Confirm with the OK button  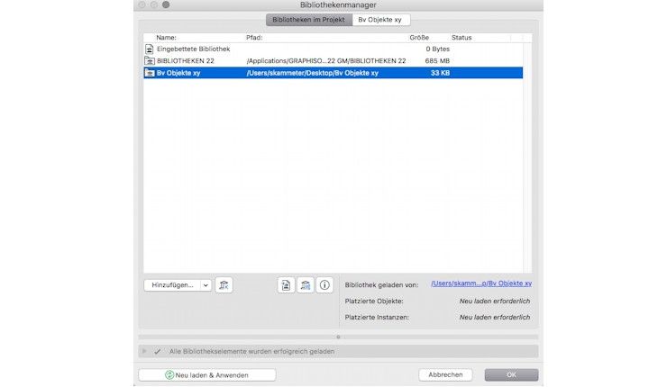(x=511, y=374)
